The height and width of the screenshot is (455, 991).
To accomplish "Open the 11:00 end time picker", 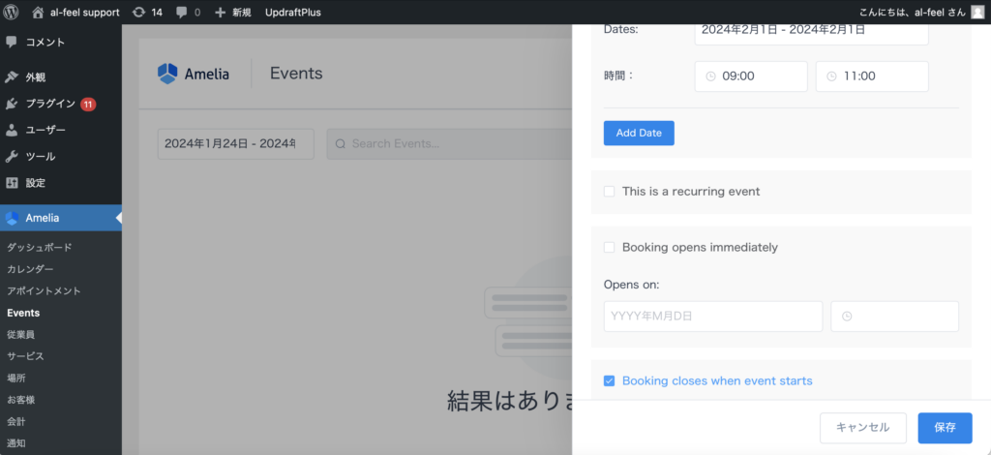I will pyautogui.click(x=872, y=76).
